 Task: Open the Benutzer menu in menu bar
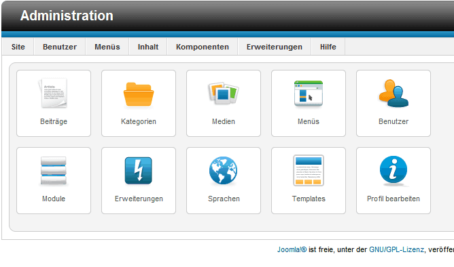pyautogui.click(x=60, y=47)
